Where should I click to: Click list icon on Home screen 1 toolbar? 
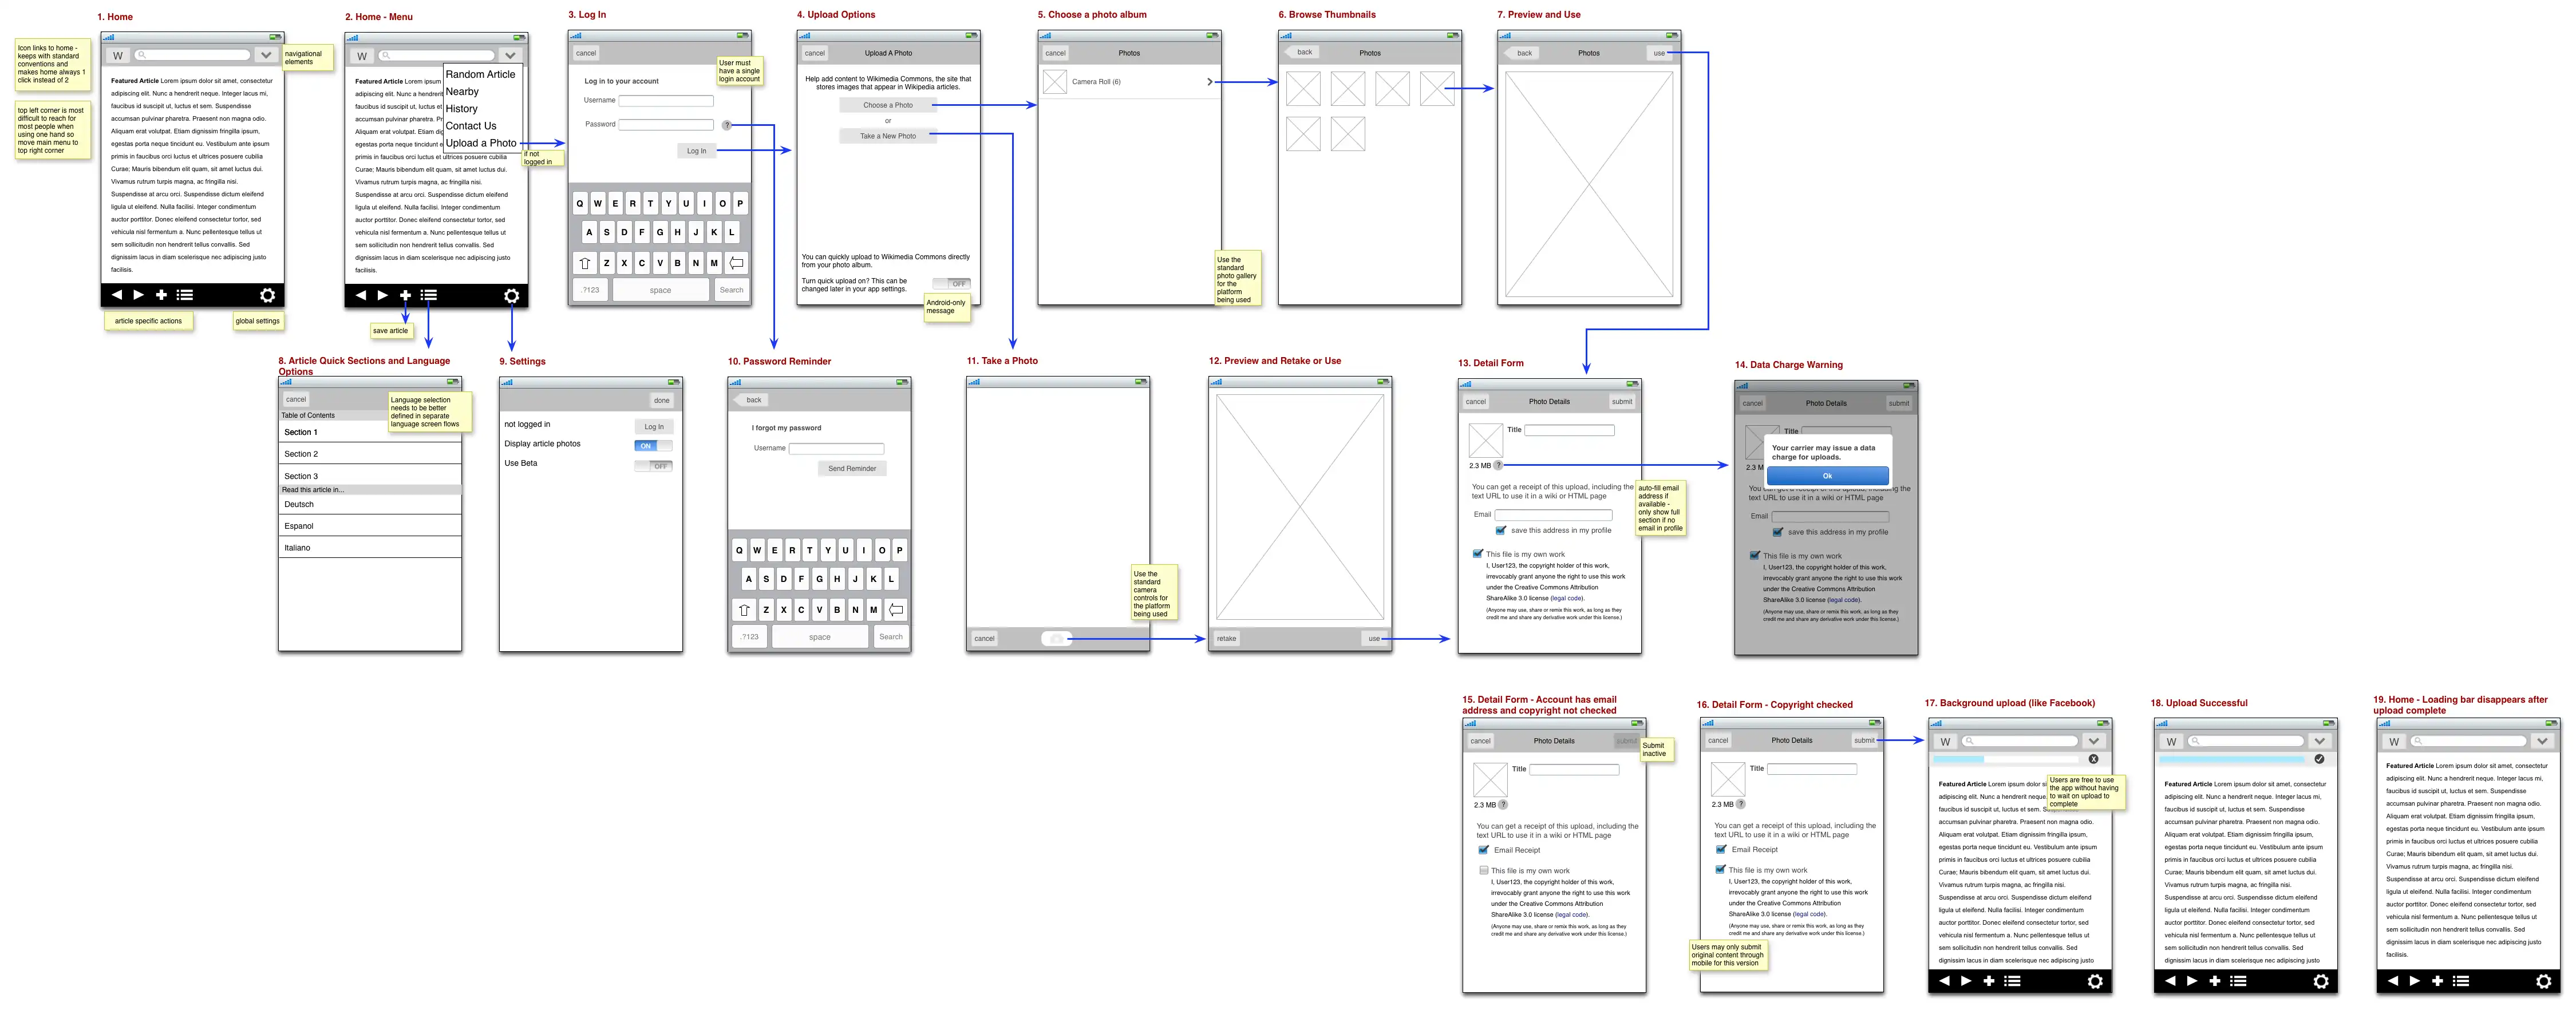point(185,295)
